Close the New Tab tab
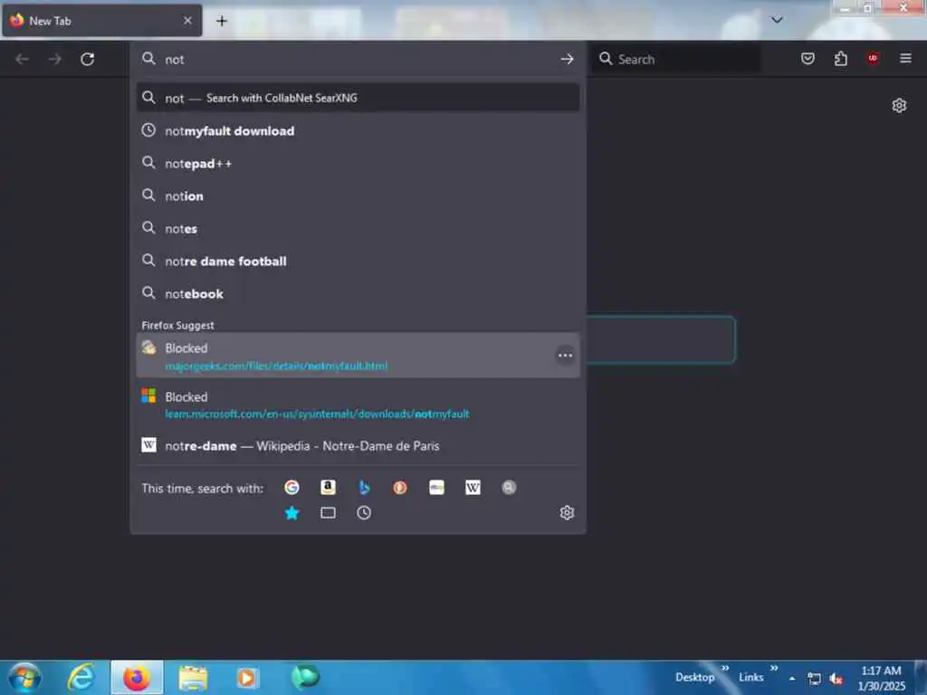The height and width of the screenshot is (695, 927). [187, 21]
